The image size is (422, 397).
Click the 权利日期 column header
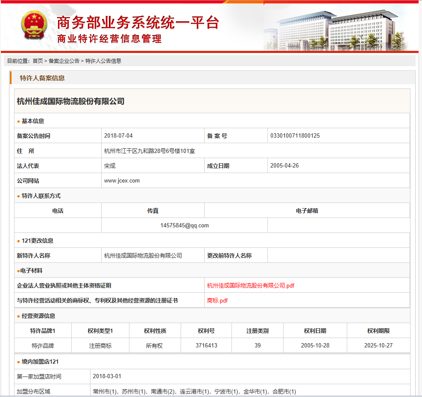click(315, 331)
